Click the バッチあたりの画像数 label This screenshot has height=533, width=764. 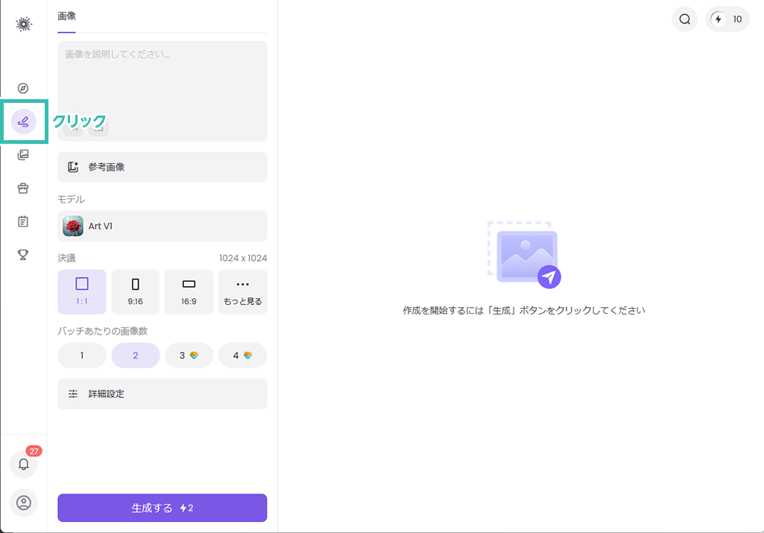(x=102, y=331)
